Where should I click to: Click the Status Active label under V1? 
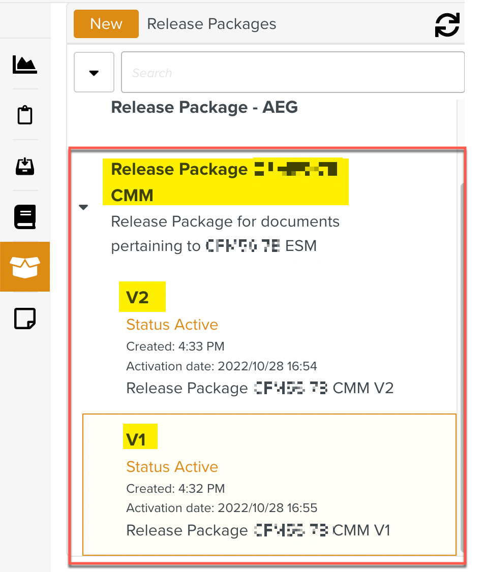(172, 467)
